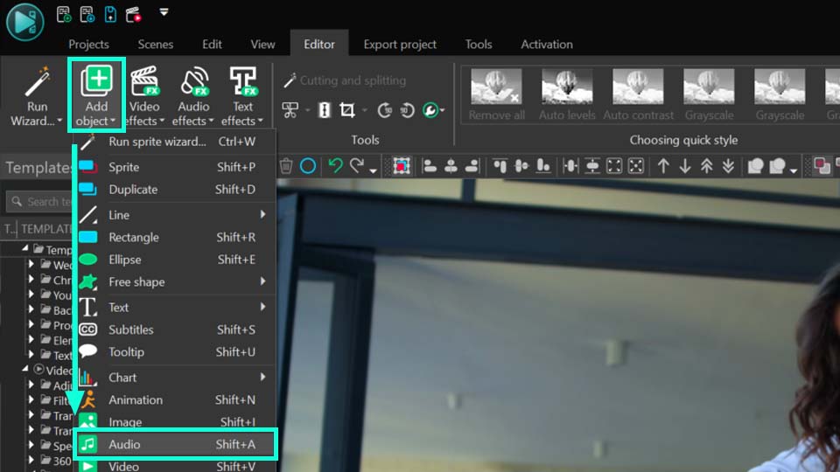Click the scissors cut tool

(x=290, y=110)
